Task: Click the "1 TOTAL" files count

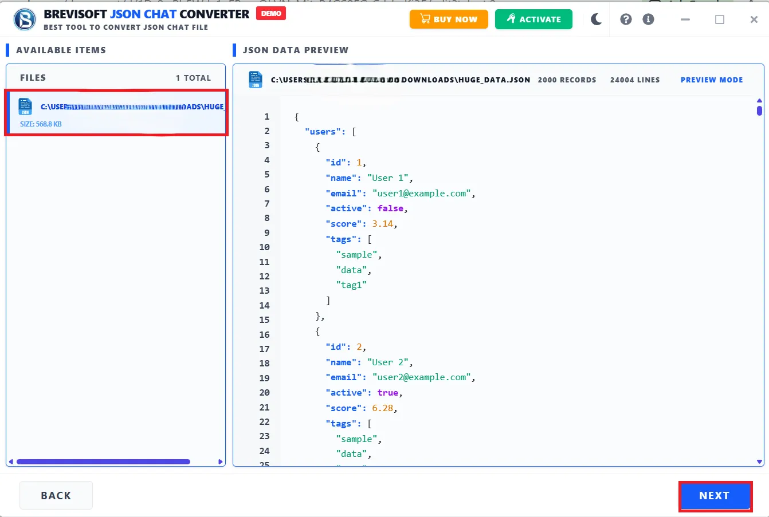Action: click(193, 78)
